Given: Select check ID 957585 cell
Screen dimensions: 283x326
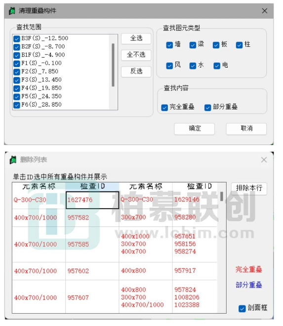Looking at the screenshot, I should pyautogui.click(x=92, y=244).
